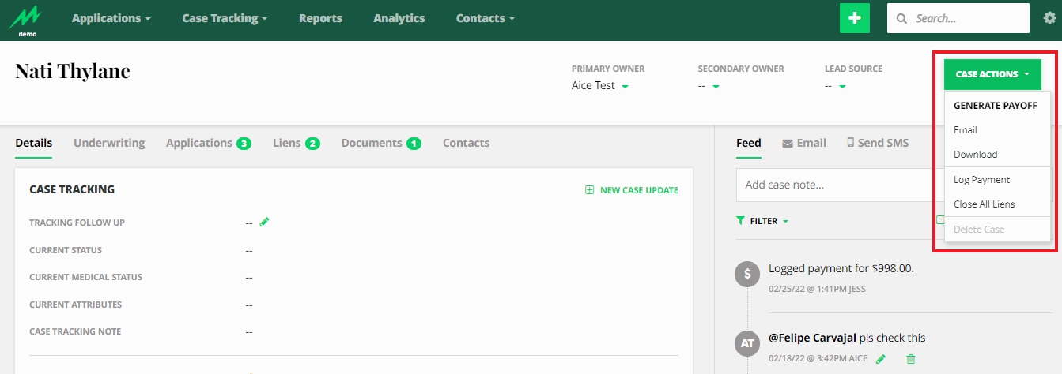This screenshot has width=1062, height=374.
Task: Select Log Payment from Case Actions menu
Action: pos(981,180)
